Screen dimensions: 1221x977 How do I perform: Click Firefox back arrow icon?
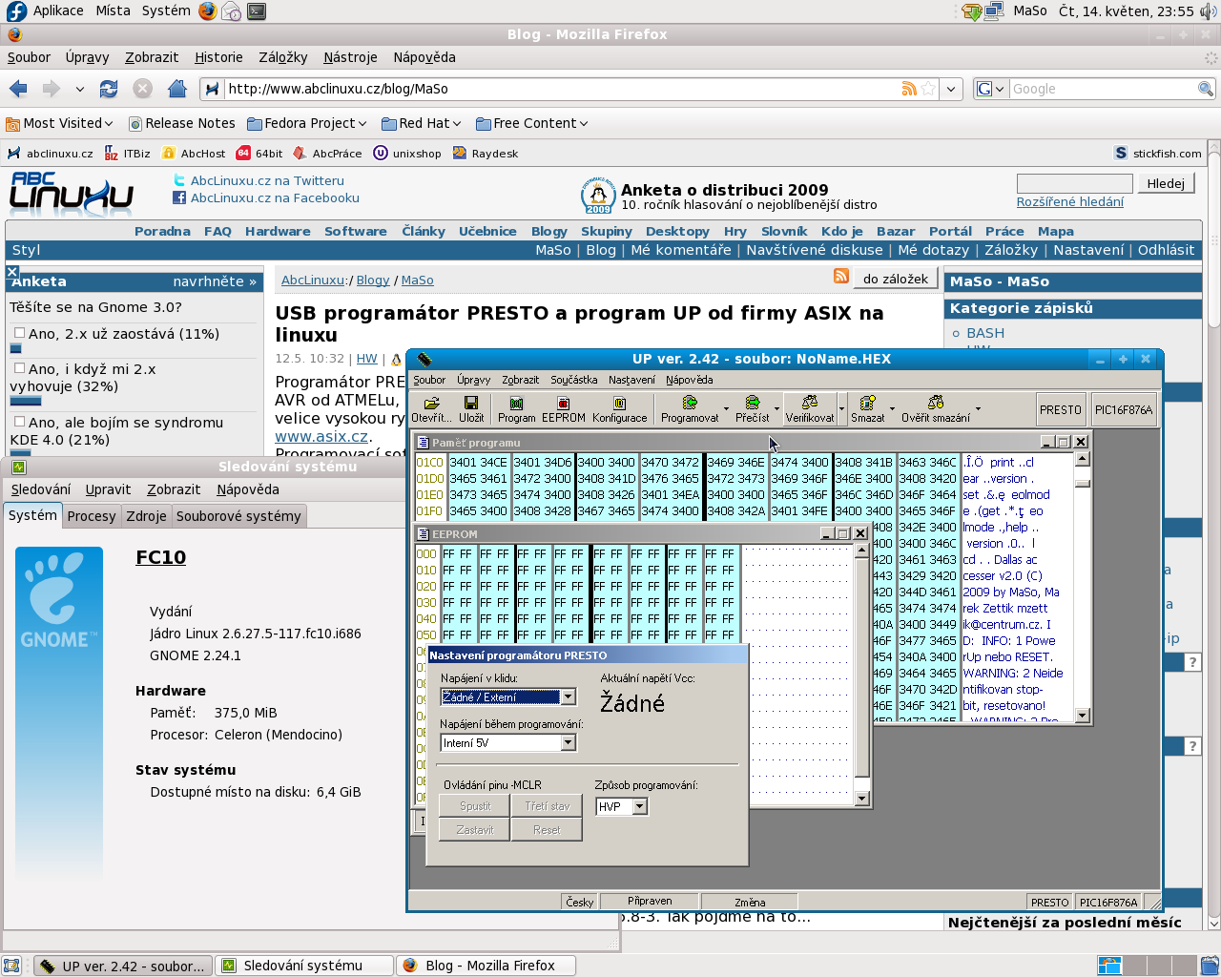point(18,89)
